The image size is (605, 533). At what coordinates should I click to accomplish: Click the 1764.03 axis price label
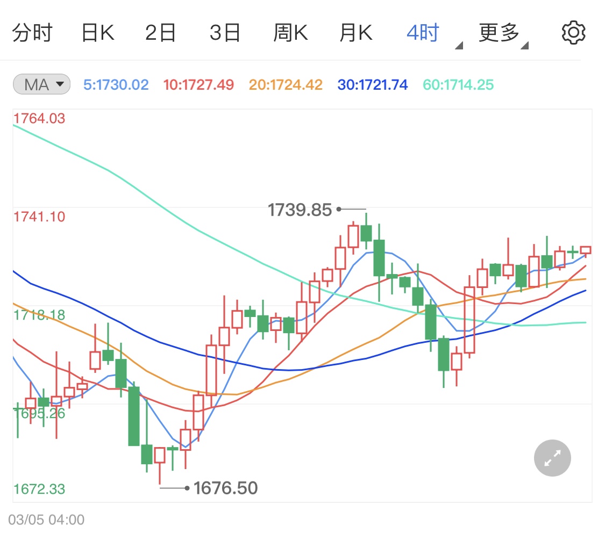point(39,119)
